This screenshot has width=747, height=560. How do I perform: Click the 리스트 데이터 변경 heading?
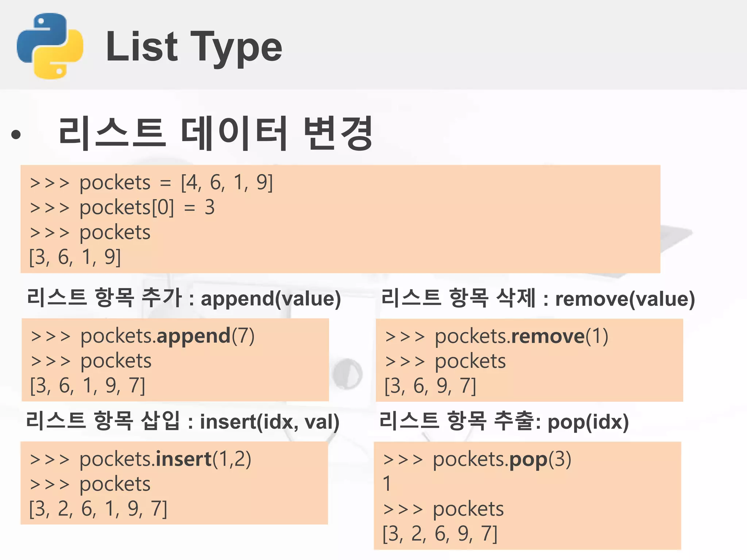(215, 133)
